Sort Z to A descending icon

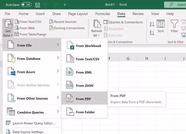(152, 33)
